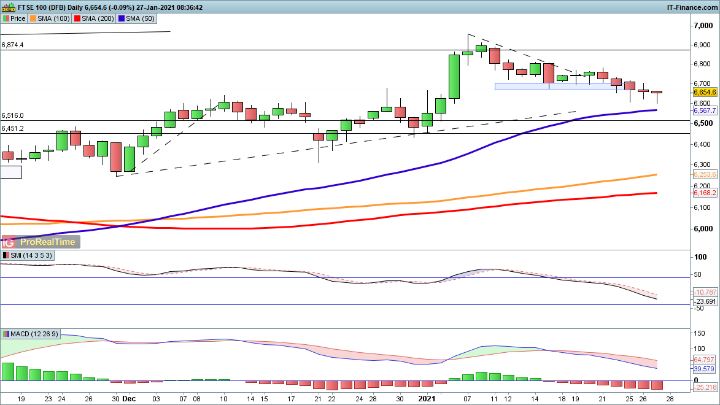Select the 6,874.4 horizontal level label
This screenshot has height=405, width=720.
point(13,45)
